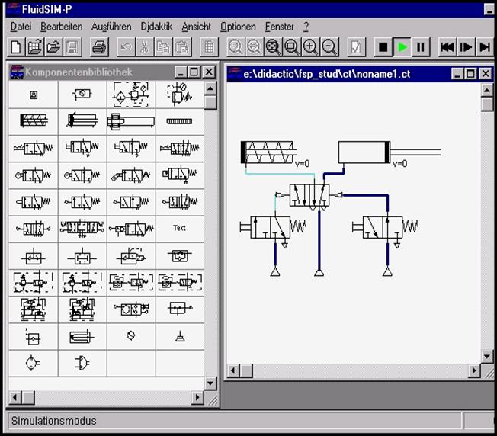Viewport: 497px width, 436px height.
Task: Click the zoom rectangle magnifier icon
Action: point(292,47)
